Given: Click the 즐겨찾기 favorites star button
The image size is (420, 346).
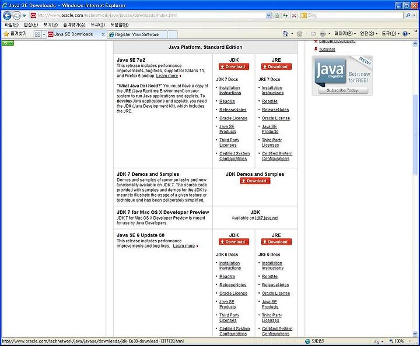Looking at the screenshot, I should (x=15, y=34).
